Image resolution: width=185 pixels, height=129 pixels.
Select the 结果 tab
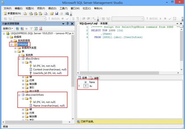(83, 78)
